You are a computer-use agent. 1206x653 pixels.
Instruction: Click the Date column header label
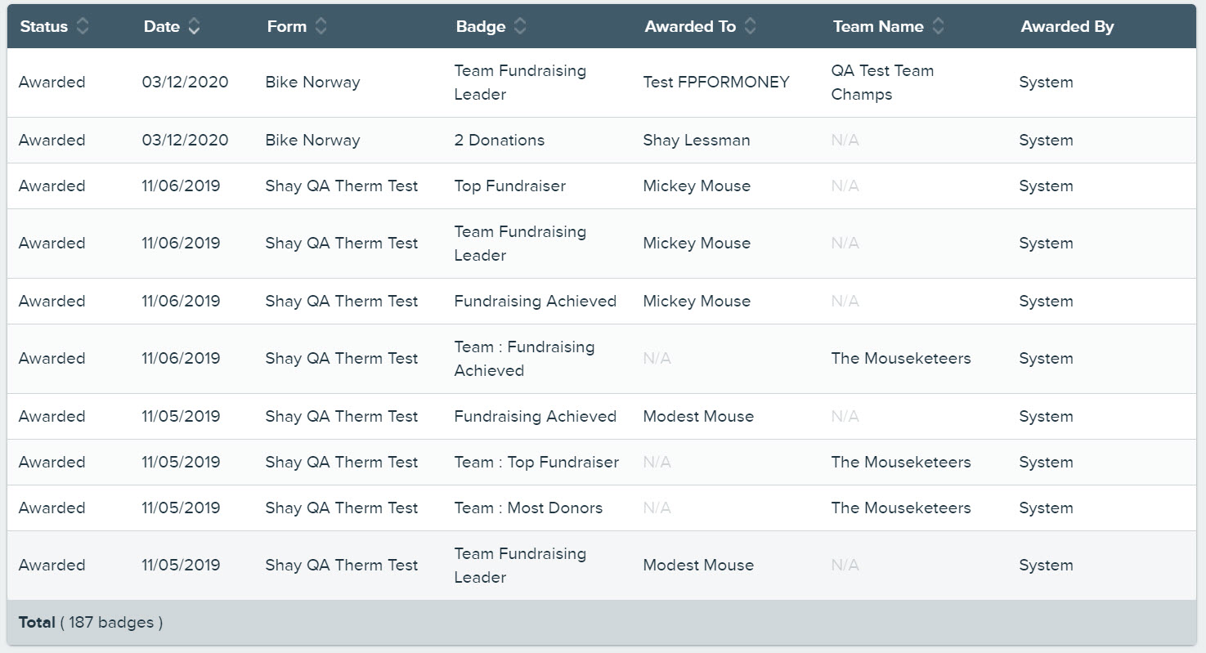(x=162, y=26)
